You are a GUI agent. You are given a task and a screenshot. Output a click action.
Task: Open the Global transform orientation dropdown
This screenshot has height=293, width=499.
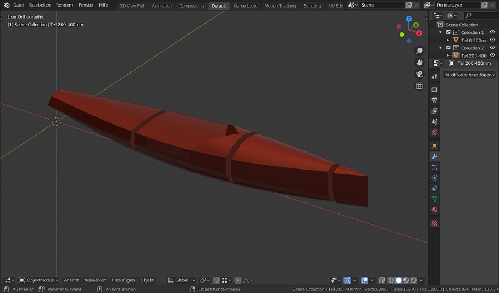(x=182, y=280)
